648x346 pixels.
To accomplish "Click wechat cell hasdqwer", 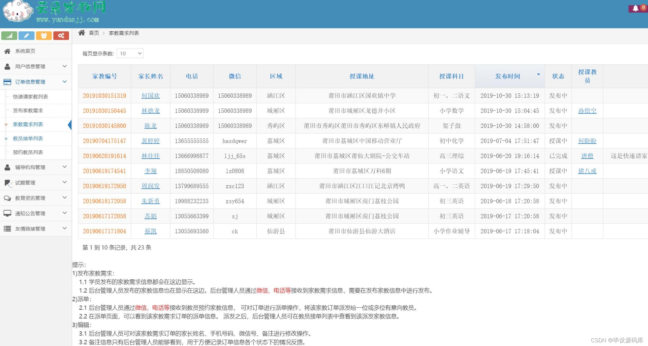I will 235,141.
